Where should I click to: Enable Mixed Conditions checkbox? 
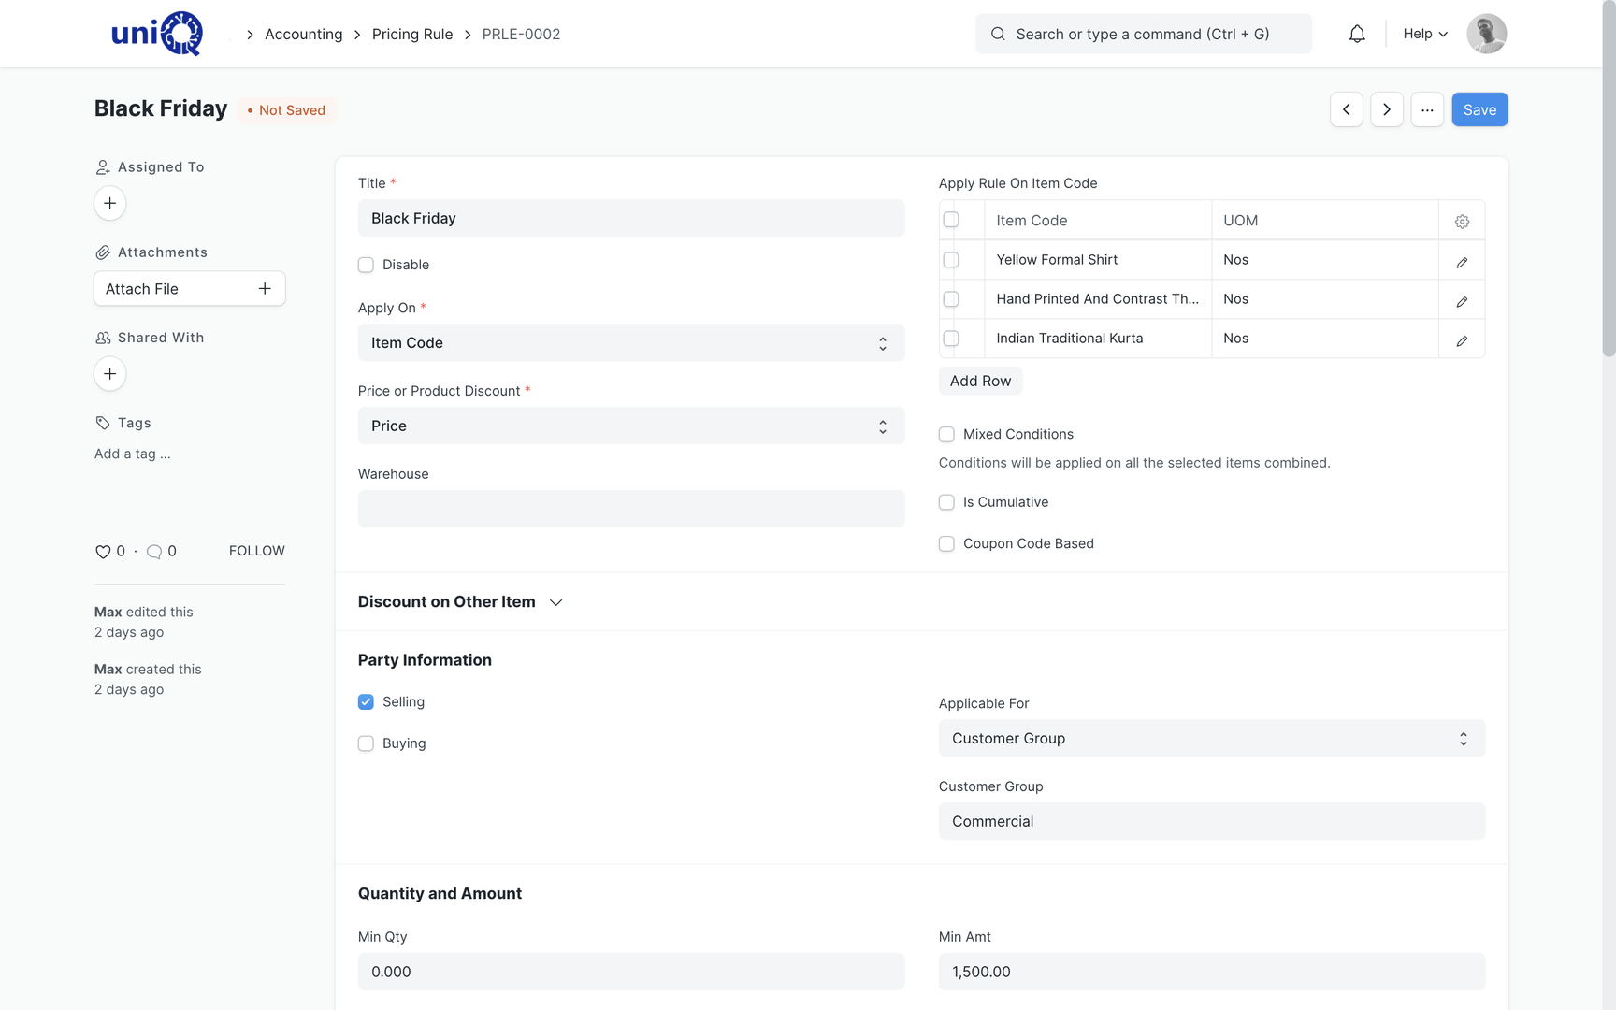pos(946,434)
